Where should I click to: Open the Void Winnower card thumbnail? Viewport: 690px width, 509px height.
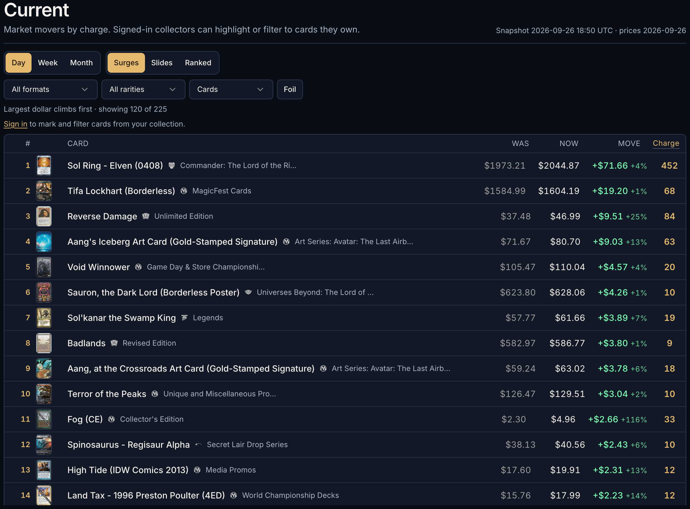[x=44, y=267]
